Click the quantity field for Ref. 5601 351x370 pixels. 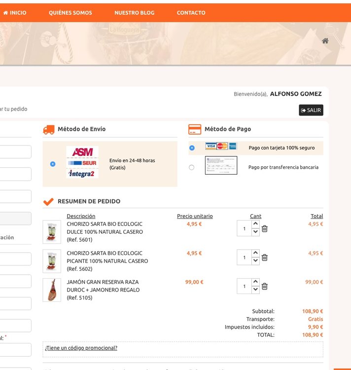click(x=244, y=228)
